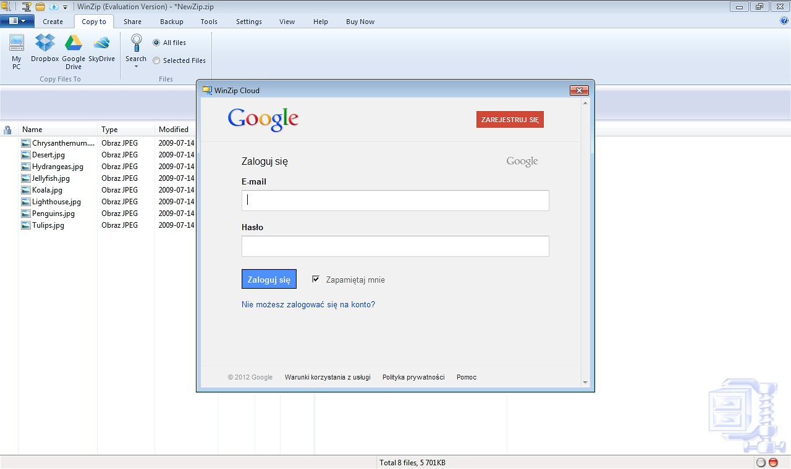Screen dimensions: 791x469
Task: Sort by the Name column header
Action: [57, 130]
